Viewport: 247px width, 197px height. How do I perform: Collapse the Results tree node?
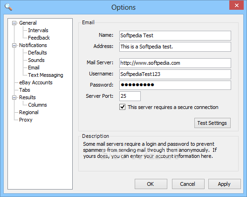[14, 98]
